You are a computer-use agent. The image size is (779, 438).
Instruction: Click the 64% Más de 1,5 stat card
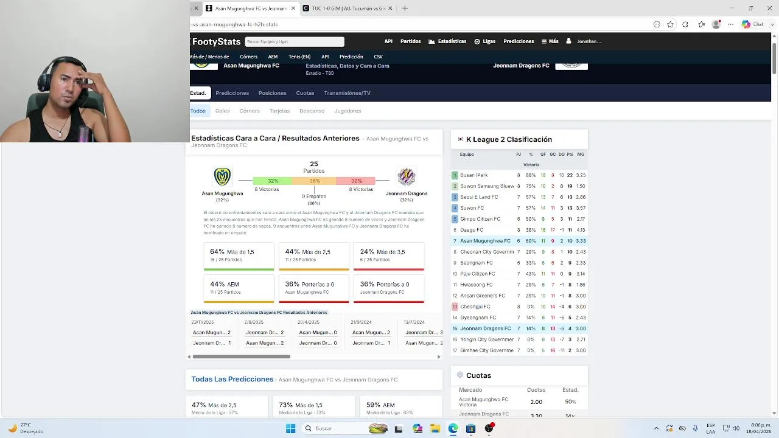(239, 256)
